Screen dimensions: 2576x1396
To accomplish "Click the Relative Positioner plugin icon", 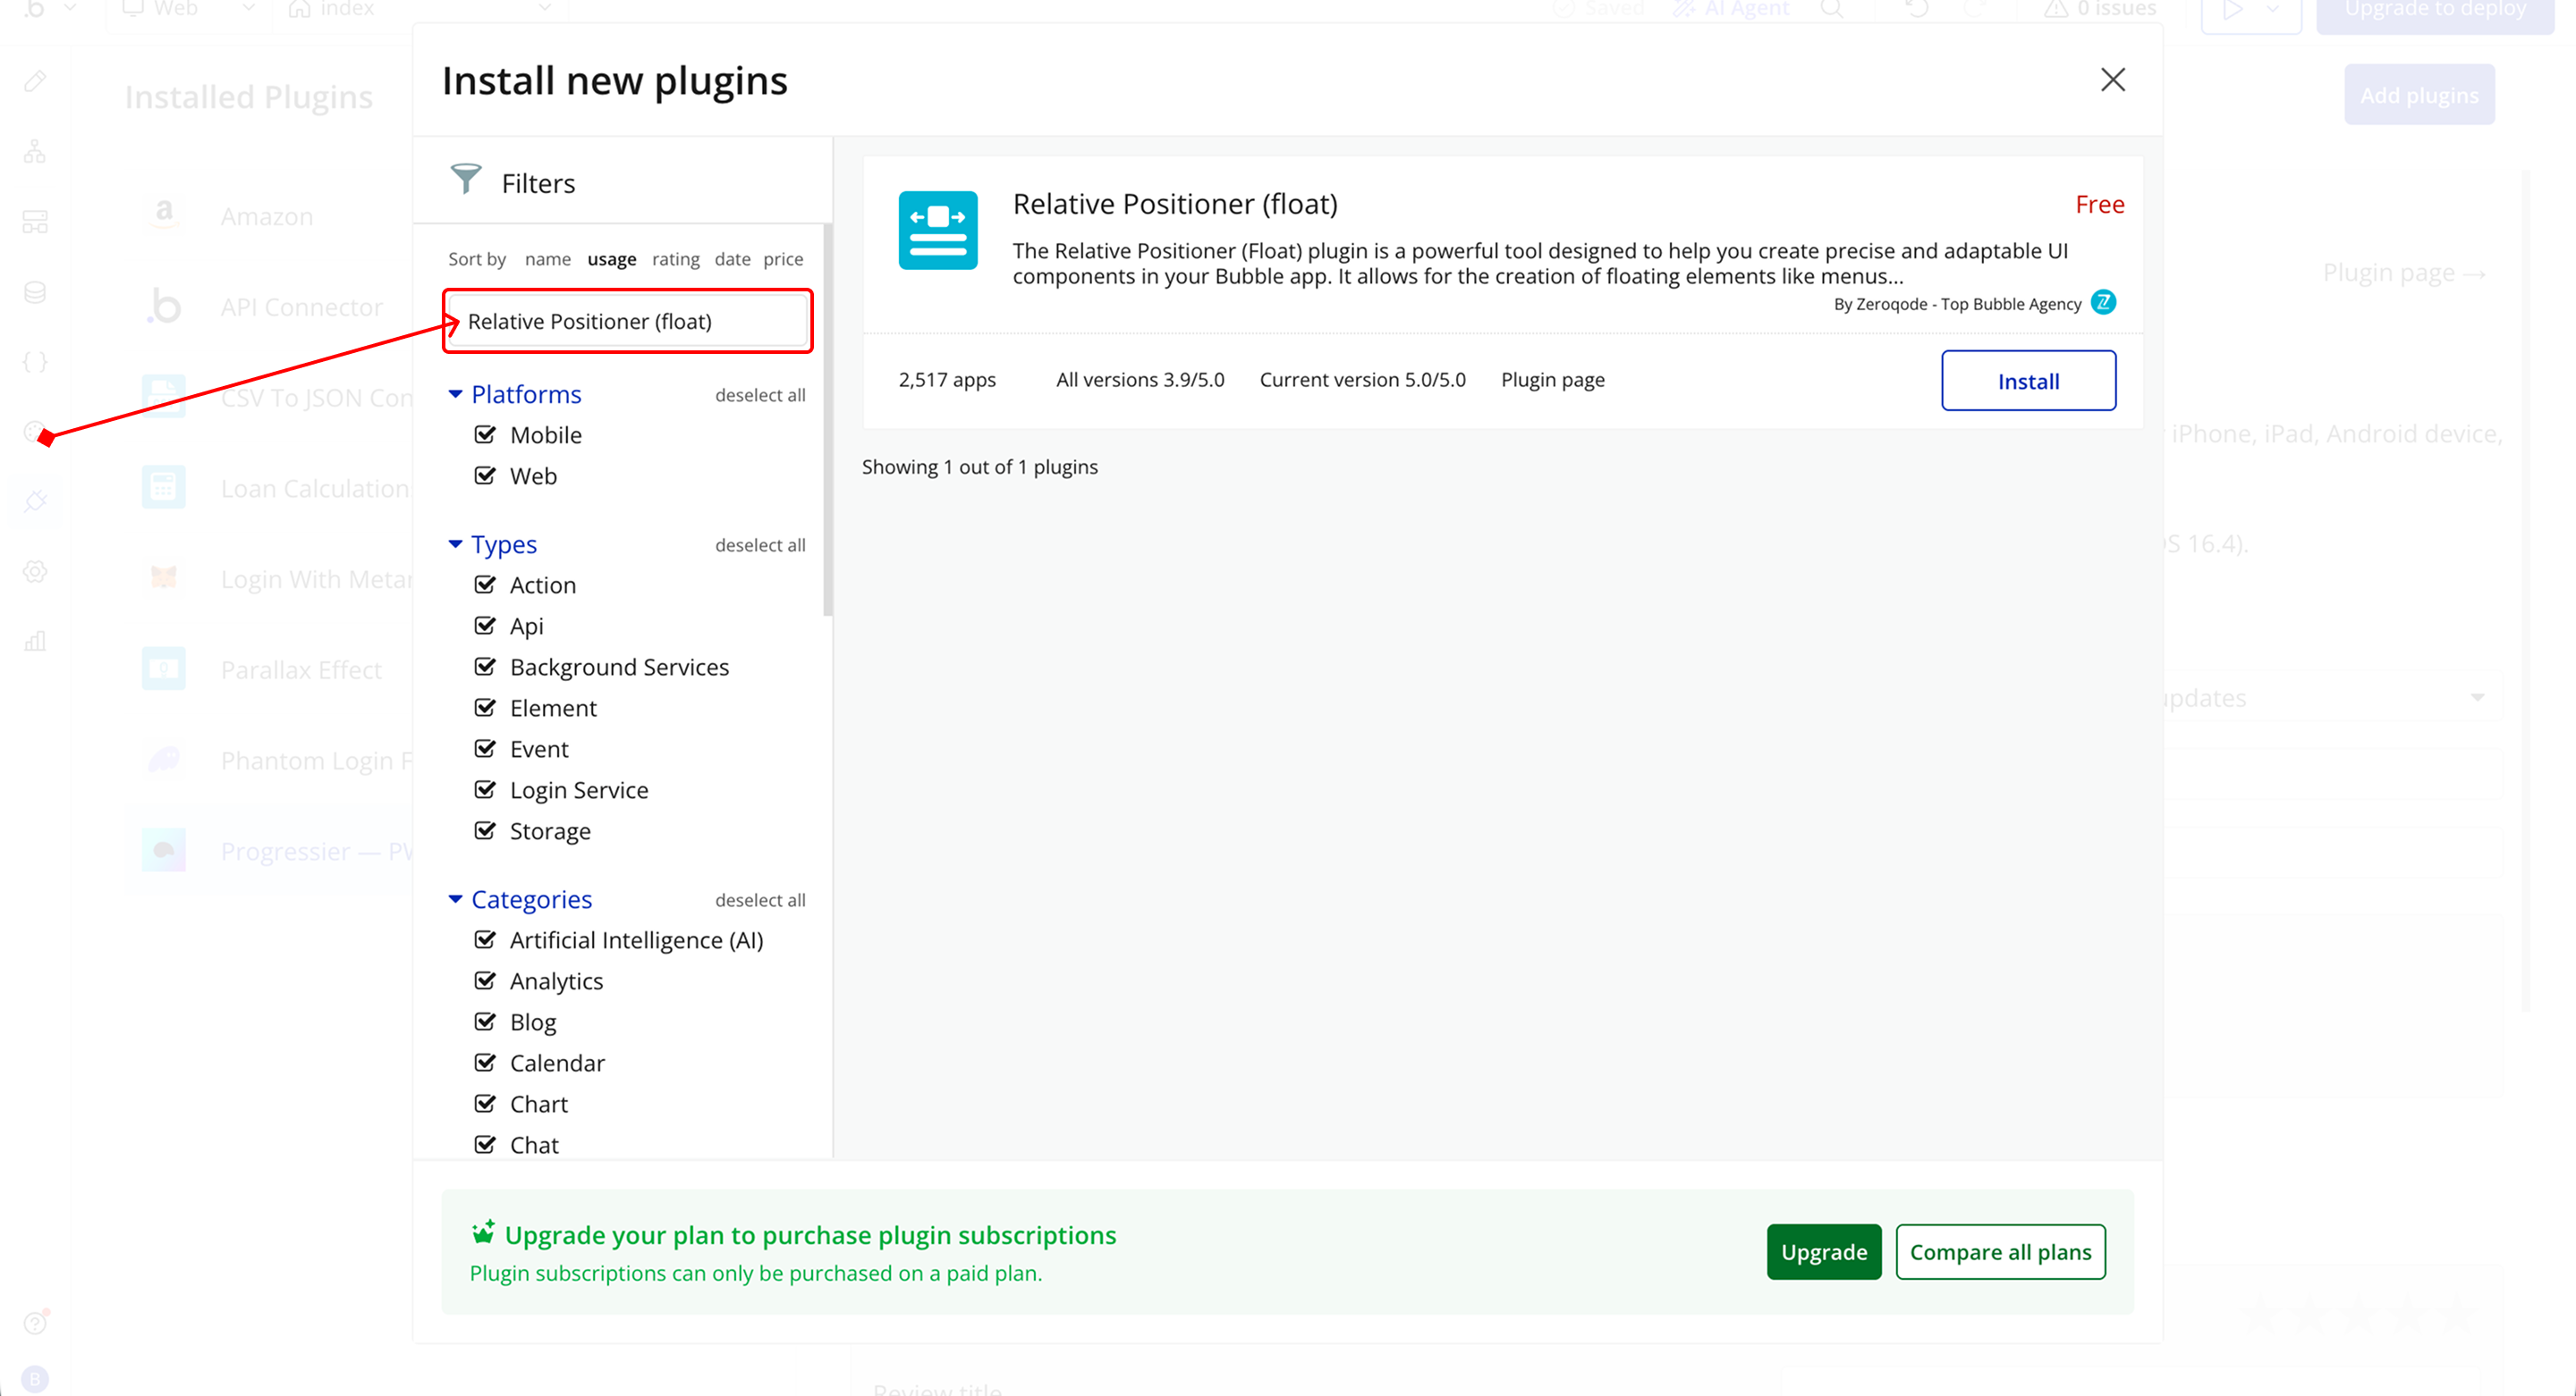I will coord(937,230).
